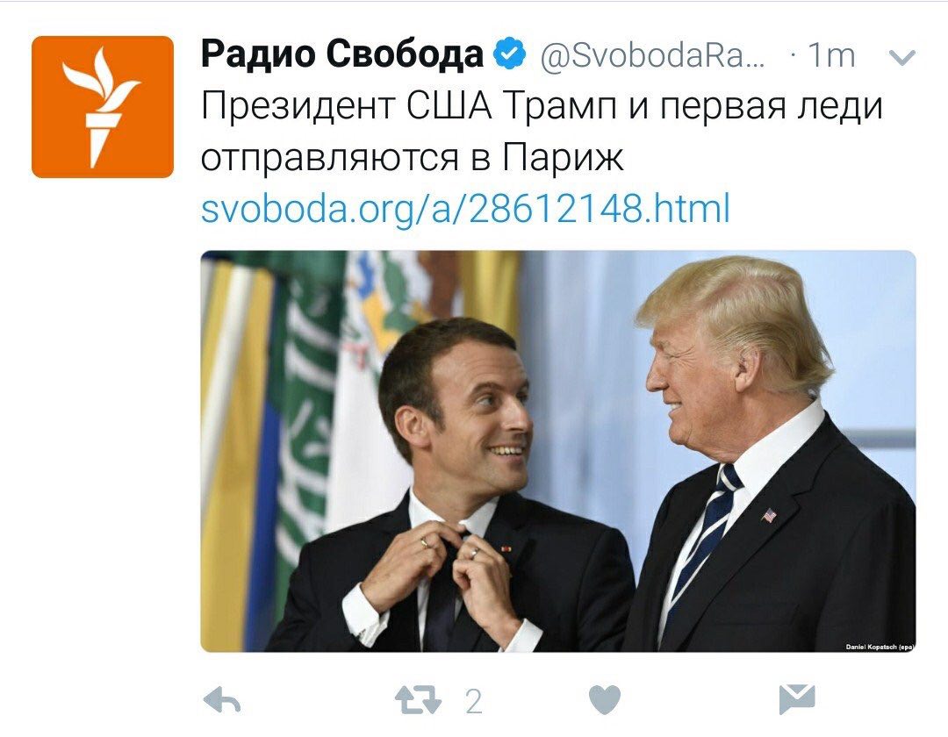
Task: Click the tweet text about Париж
Action: coord(542,132)
